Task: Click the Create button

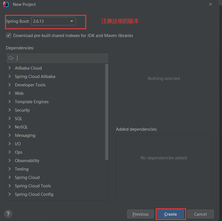Action: coord(170,214)
